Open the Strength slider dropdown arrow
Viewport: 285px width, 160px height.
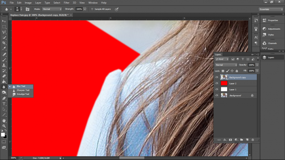point(85,9)
